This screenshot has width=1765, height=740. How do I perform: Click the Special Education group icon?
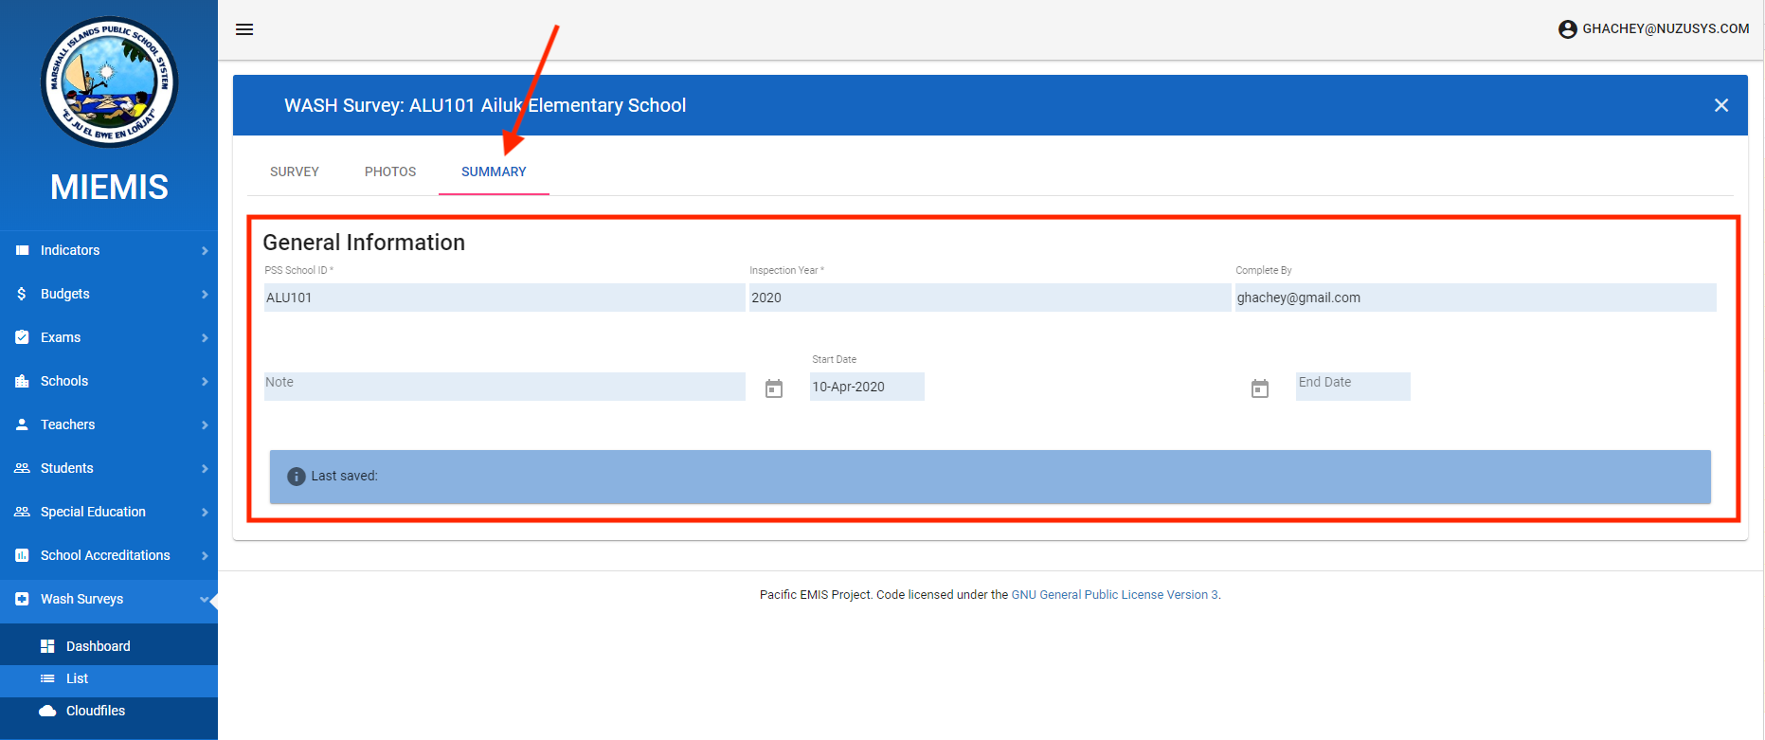point(22,512)
